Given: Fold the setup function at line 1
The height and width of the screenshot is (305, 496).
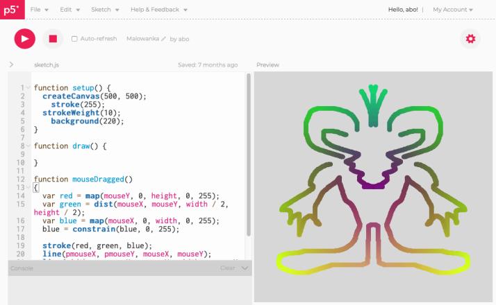Looking at the screenshot, I should point(28,87).
